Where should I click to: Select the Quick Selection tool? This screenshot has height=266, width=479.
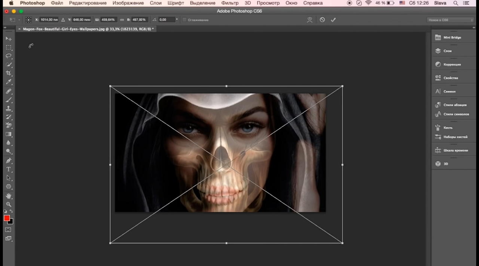point(9,65)
